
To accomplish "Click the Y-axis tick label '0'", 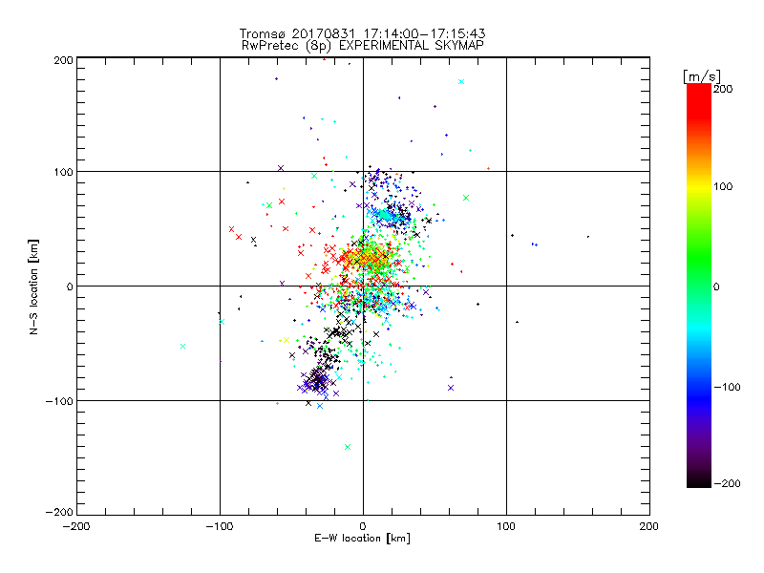I will 70,286.
